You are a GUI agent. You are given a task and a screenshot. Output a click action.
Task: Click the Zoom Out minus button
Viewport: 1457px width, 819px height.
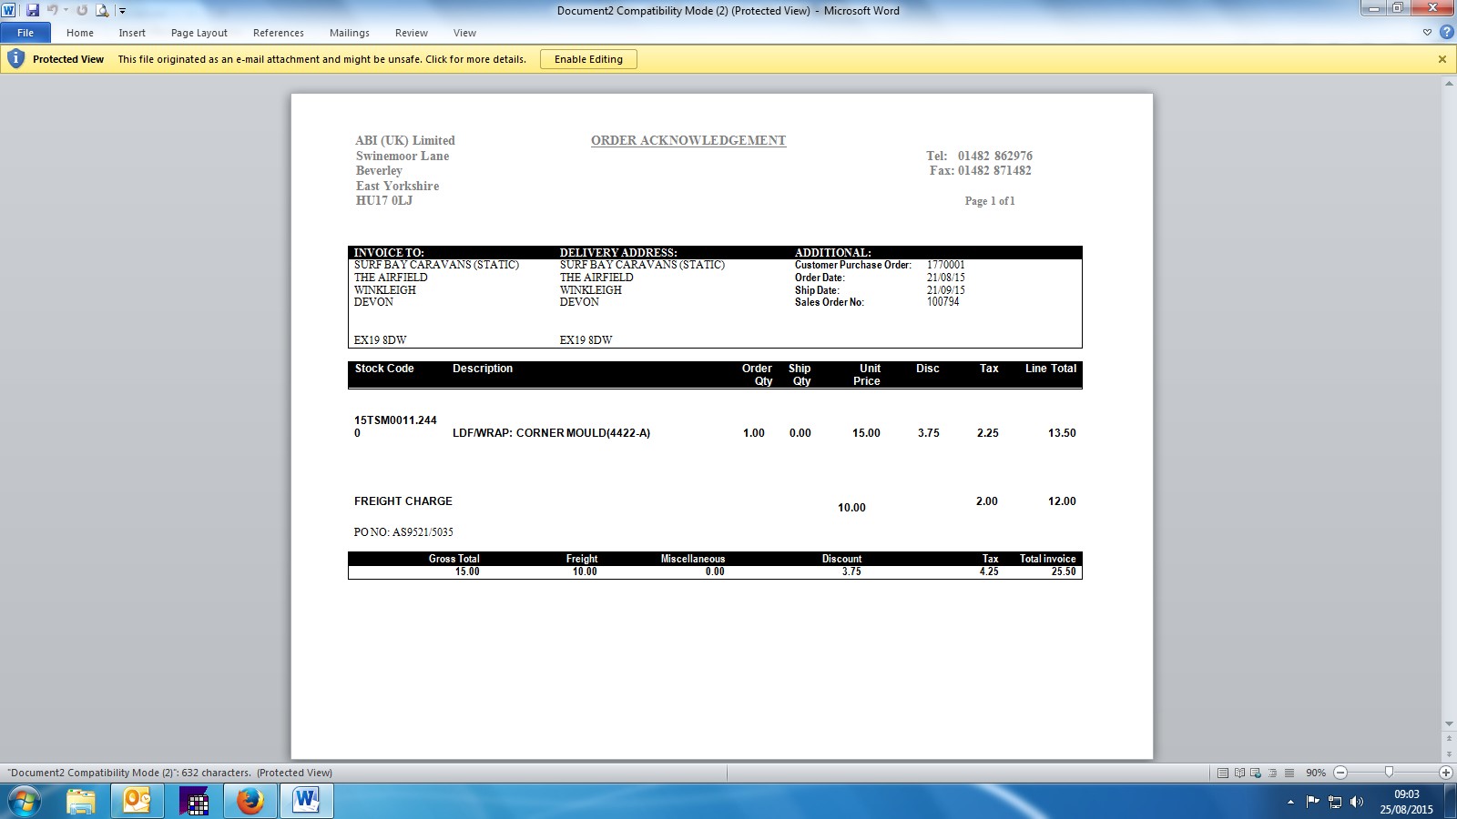pyautogui.click(x=1340, y=773)
